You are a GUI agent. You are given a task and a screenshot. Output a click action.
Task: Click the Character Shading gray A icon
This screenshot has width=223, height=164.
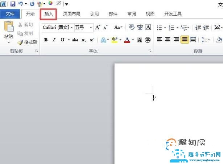[140, 40]
